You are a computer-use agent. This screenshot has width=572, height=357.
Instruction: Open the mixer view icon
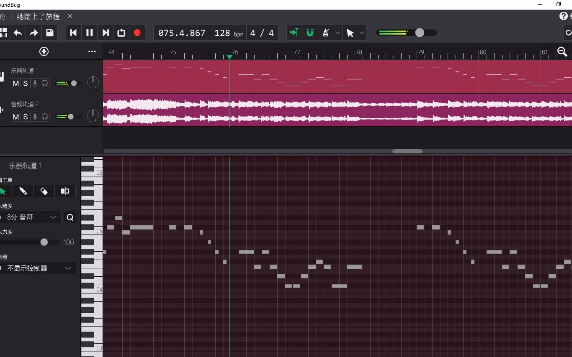3,33
